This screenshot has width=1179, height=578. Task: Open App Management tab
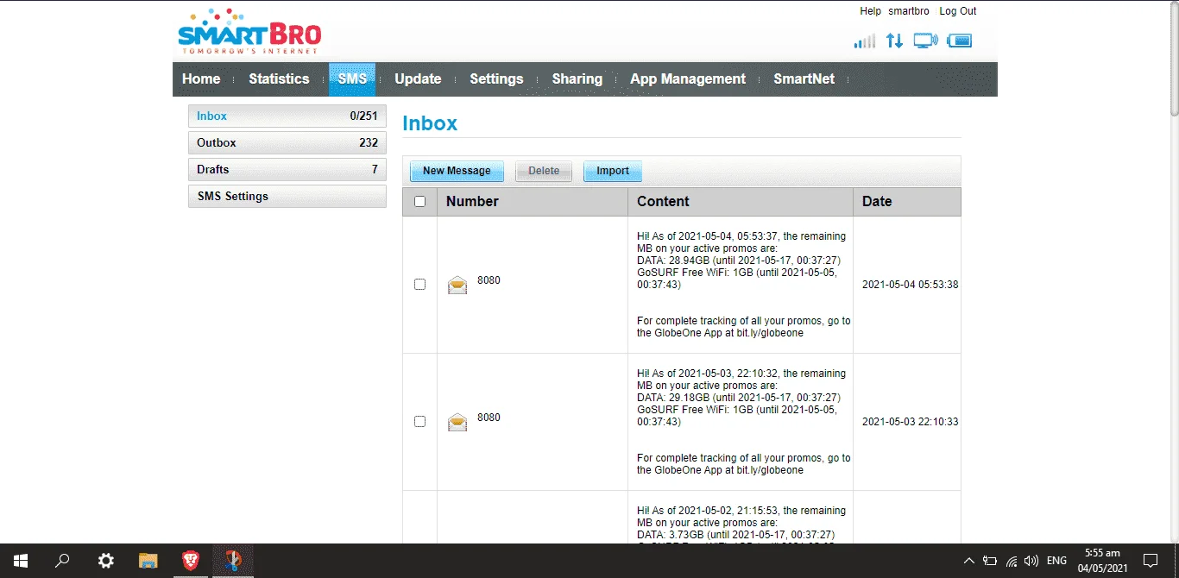[x=688, y=79]
